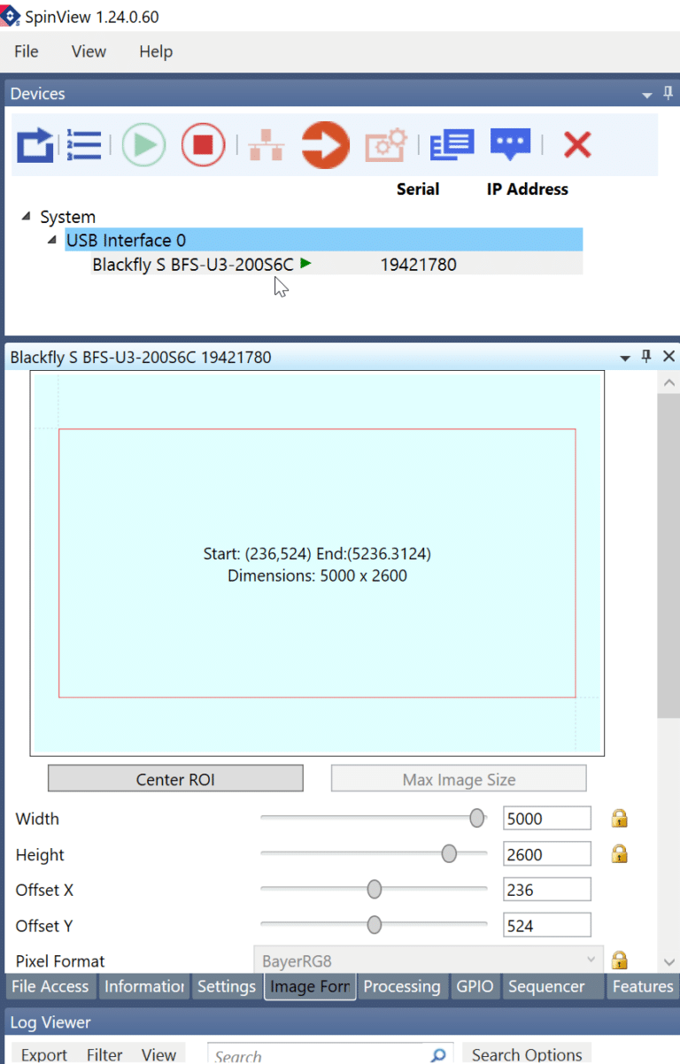Image resolution: width=680 pixels, height=1064 pixels.
Task: Open Export in the Log Viewer
Action: [x=44, y=1054]
